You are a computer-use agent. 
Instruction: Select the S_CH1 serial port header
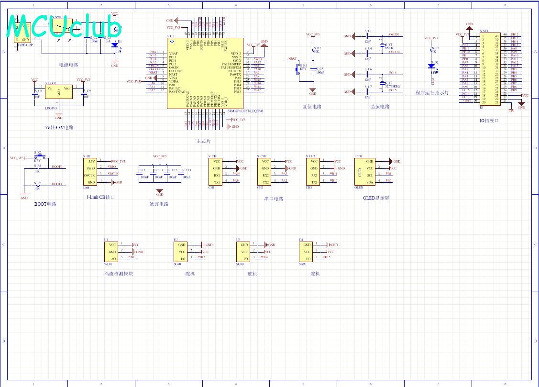[215, 172]
